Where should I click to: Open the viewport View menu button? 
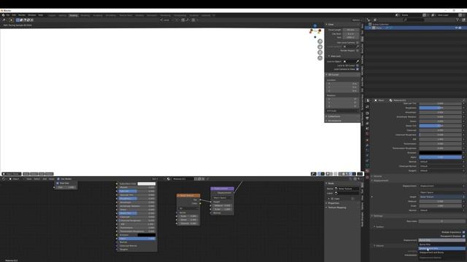tap(26, 174)
